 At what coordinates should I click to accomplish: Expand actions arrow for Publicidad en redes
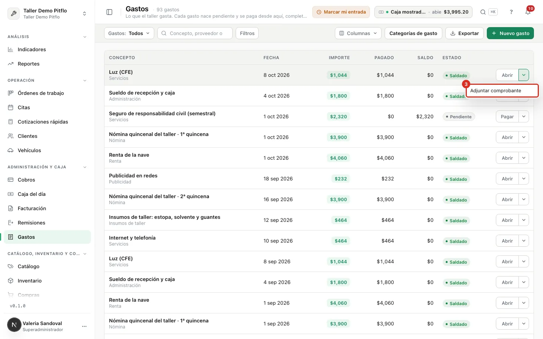click(524, 179)
